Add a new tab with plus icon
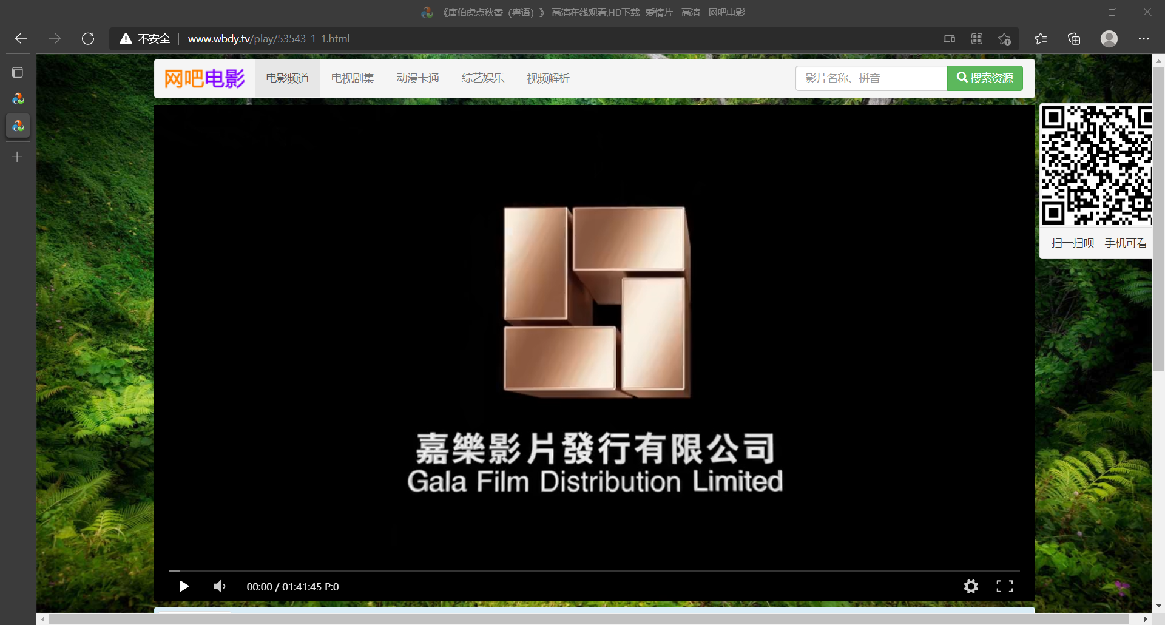Screen dimensions: 1165x625 click(x=18, y=157)
